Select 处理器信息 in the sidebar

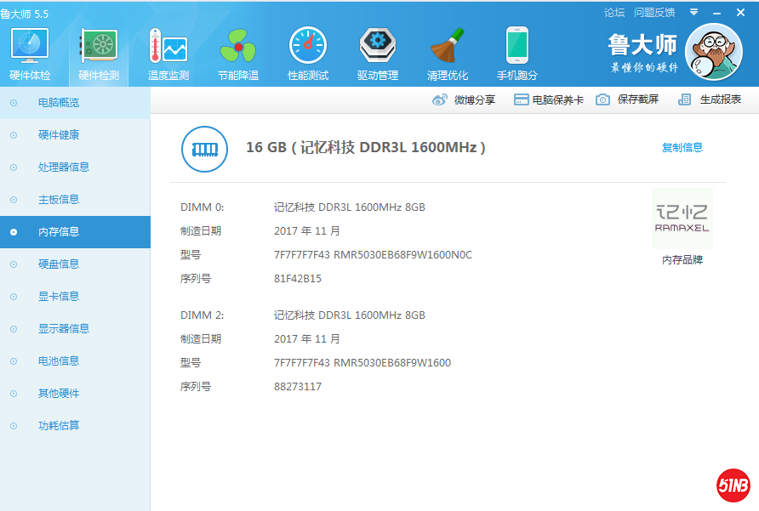point(64,167)
